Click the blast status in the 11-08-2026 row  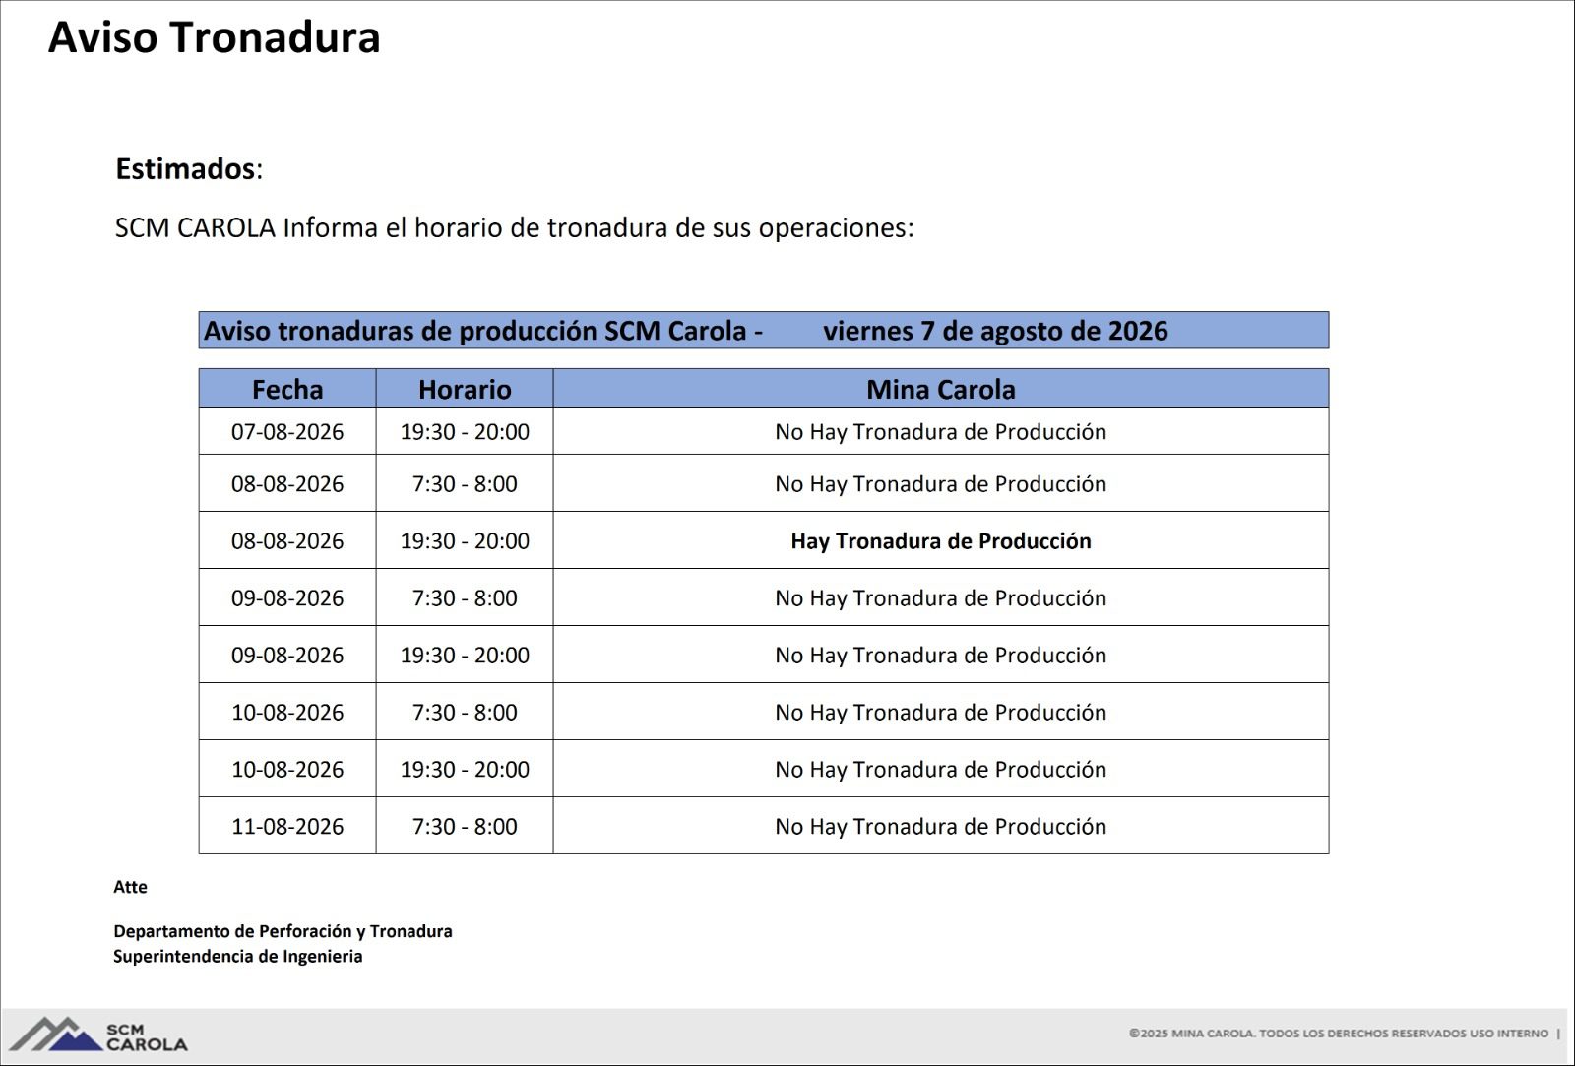tap(941, 826)
